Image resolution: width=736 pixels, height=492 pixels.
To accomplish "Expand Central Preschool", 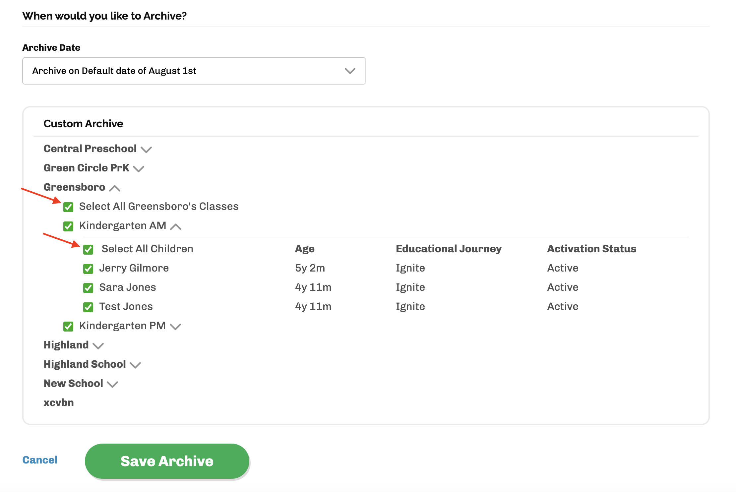I will [147, 149].
